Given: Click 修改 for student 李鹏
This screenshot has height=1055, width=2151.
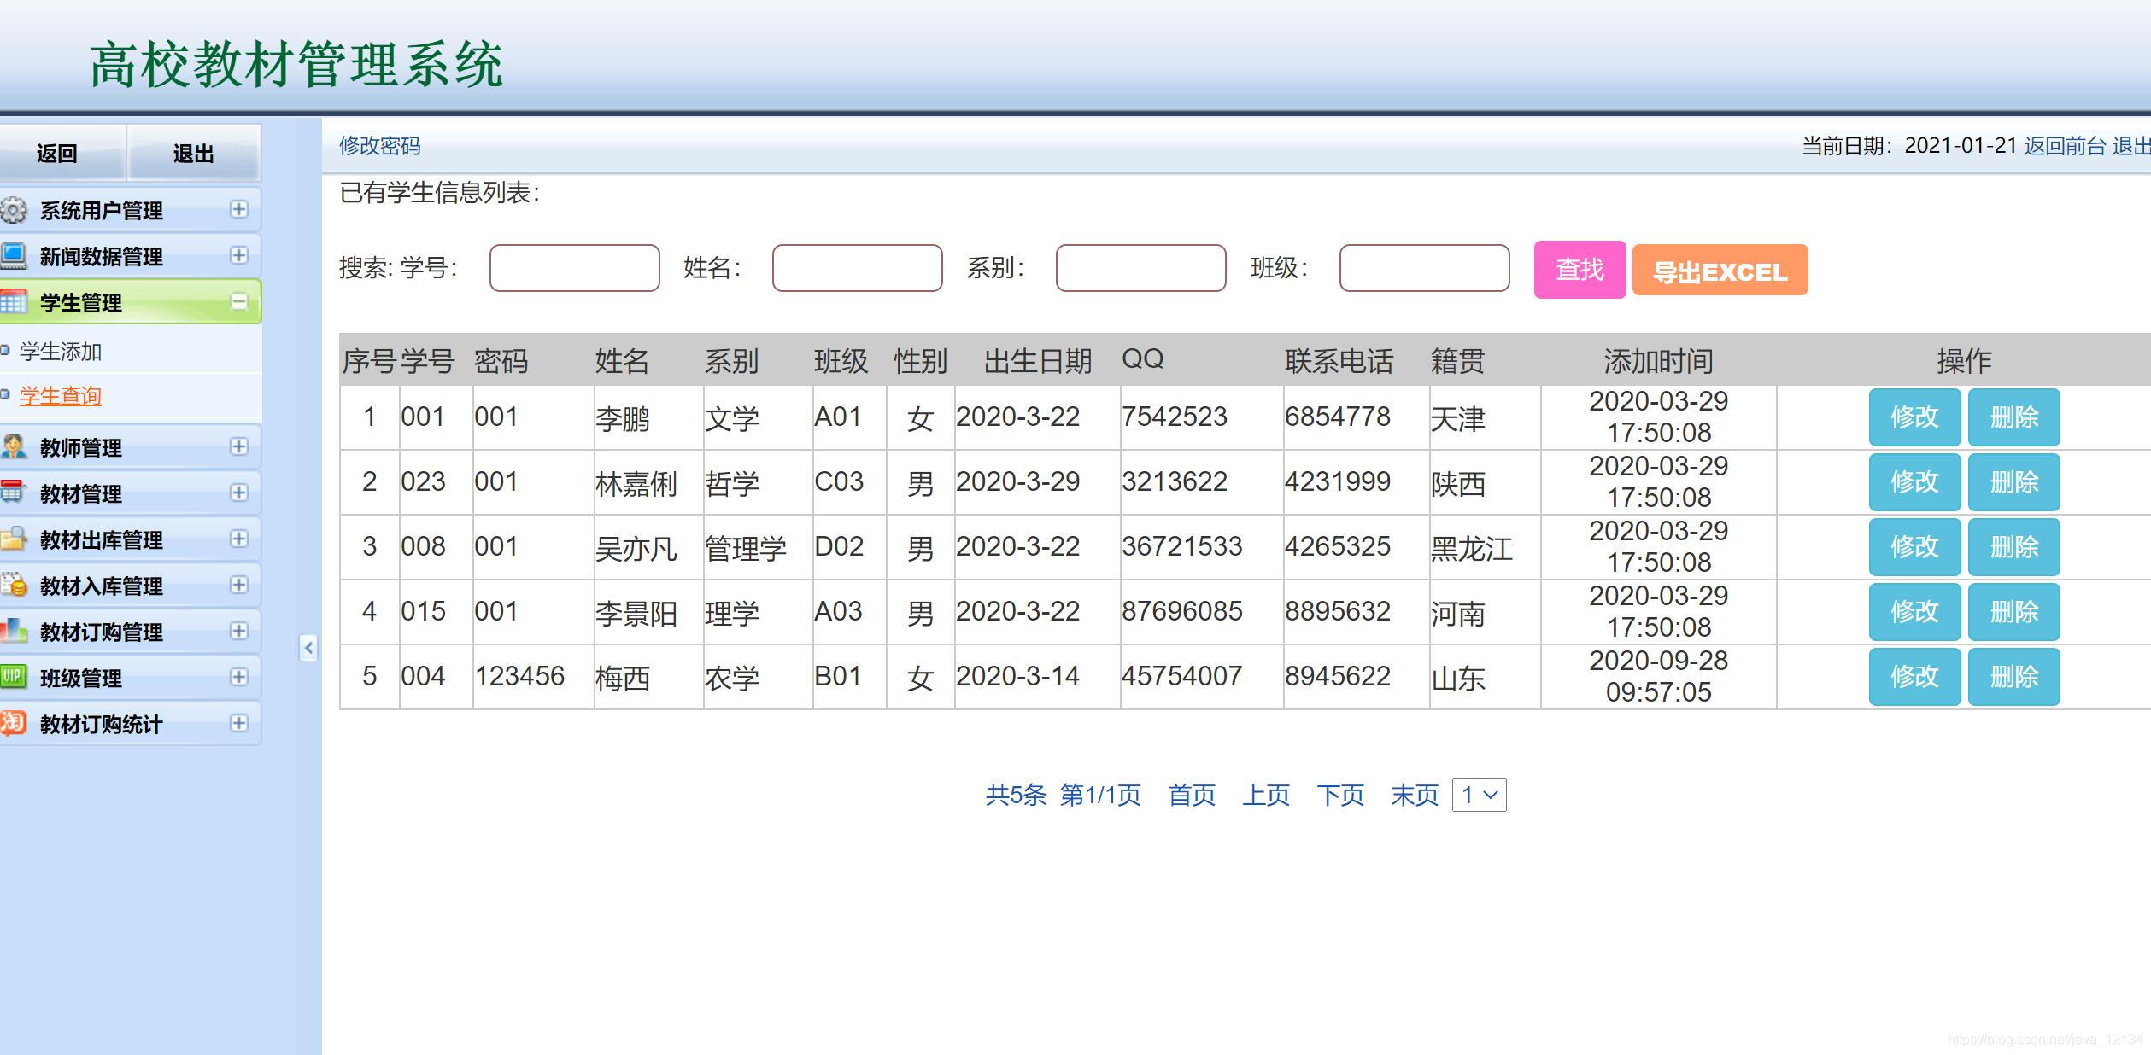Looking at the screenshot, I should (1914, 417).
